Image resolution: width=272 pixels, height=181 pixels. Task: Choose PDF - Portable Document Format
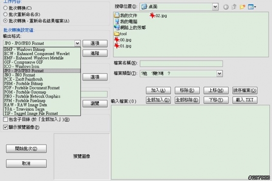point(42,88)
